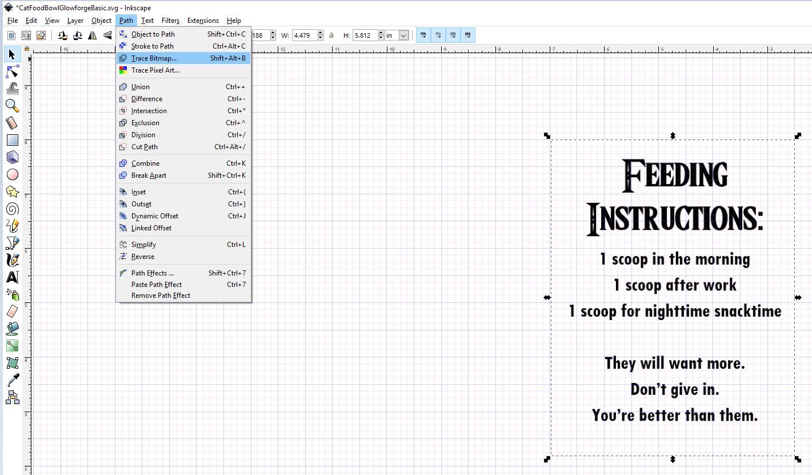Image resolution: width=812 pixels, height=475 pixels.
Task: Choose Object to Path menu entry
Action: pos(183,34)
